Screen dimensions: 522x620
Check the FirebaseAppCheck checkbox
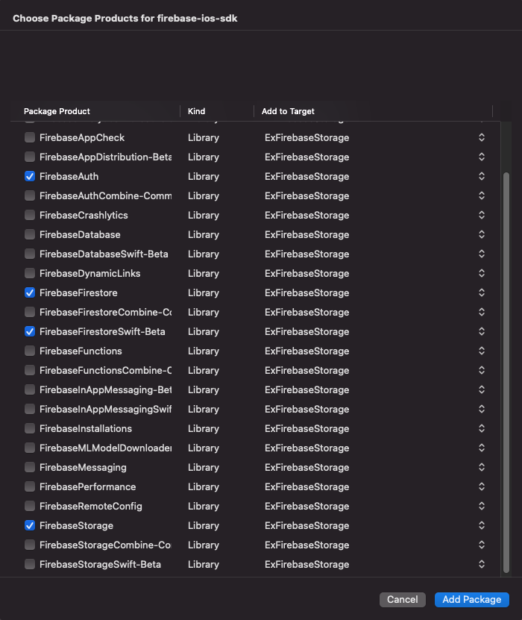coord(30,137)
